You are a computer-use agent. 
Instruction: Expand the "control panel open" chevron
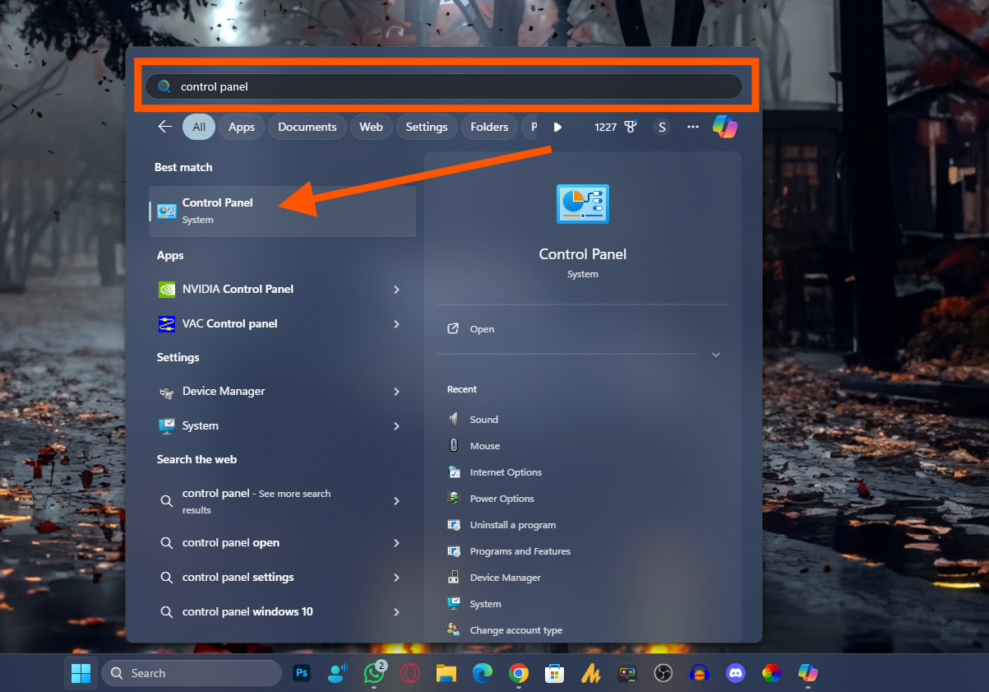(x=396, y=542)
